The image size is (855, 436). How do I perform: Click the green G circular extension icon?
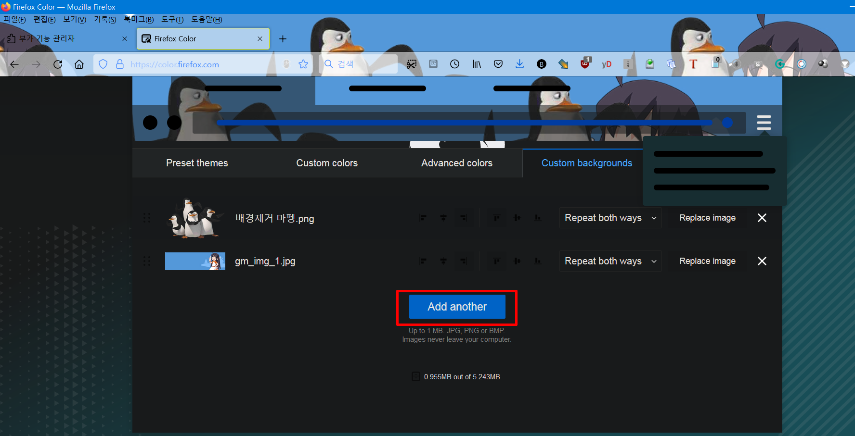point(780,64)
